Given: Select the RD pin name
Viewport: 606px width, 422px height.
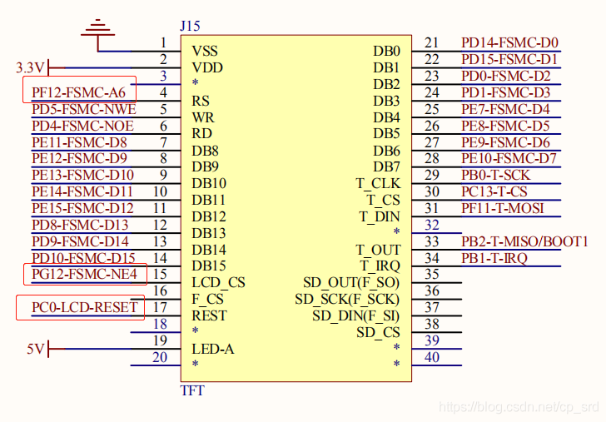Looking at the screenshot, I should [x=201, y=134].
